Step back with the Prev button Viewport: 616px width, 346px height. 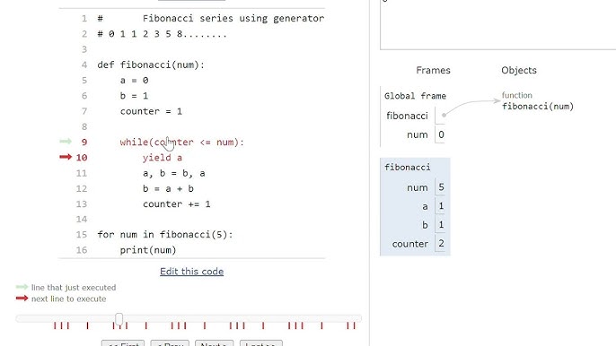170,343
